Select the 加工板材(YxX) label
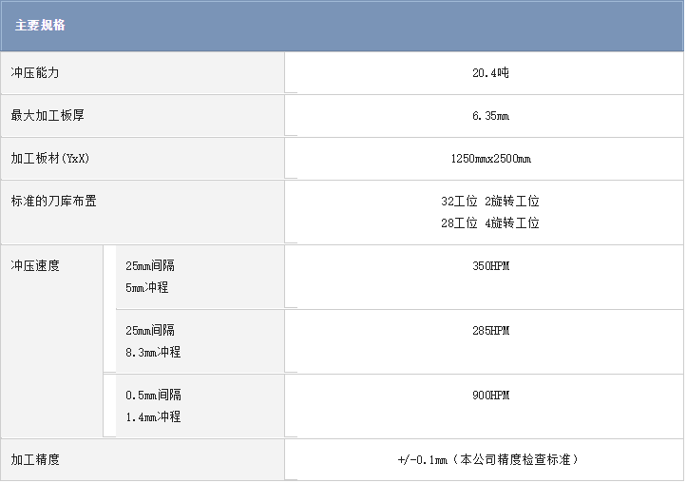687x483 pixels. [x=56, y=159]
